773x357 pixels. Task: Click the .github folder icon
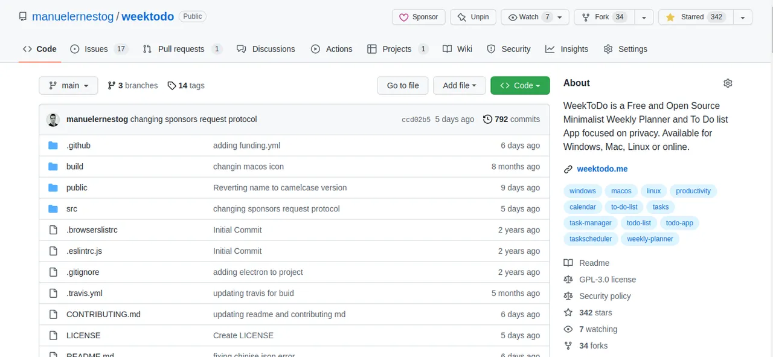[x=53, y=146]
